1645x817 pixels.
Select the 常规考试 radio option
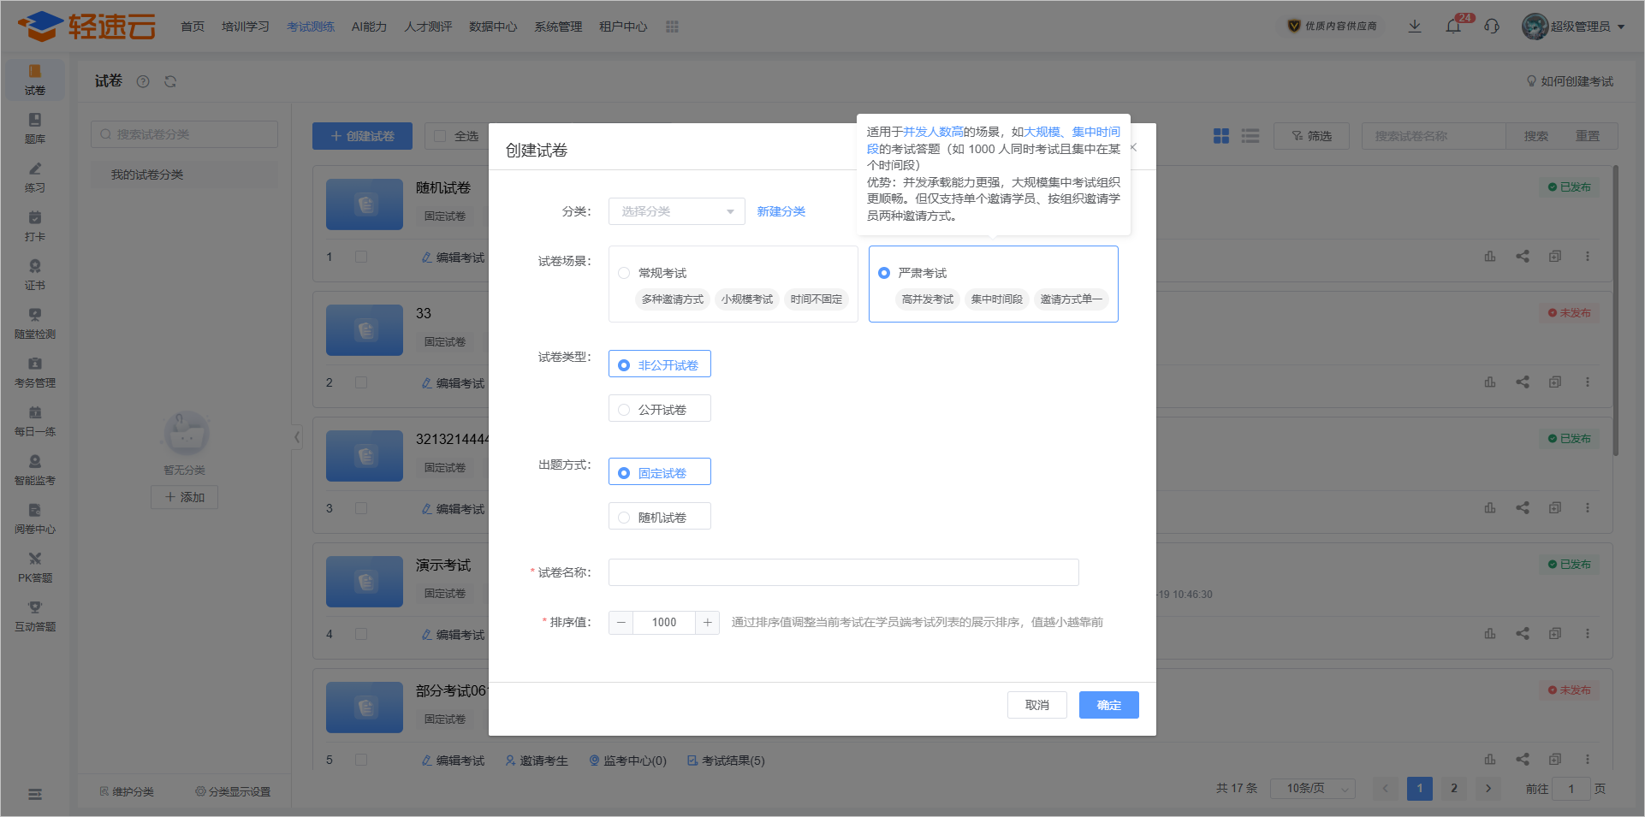click(624, 273)
